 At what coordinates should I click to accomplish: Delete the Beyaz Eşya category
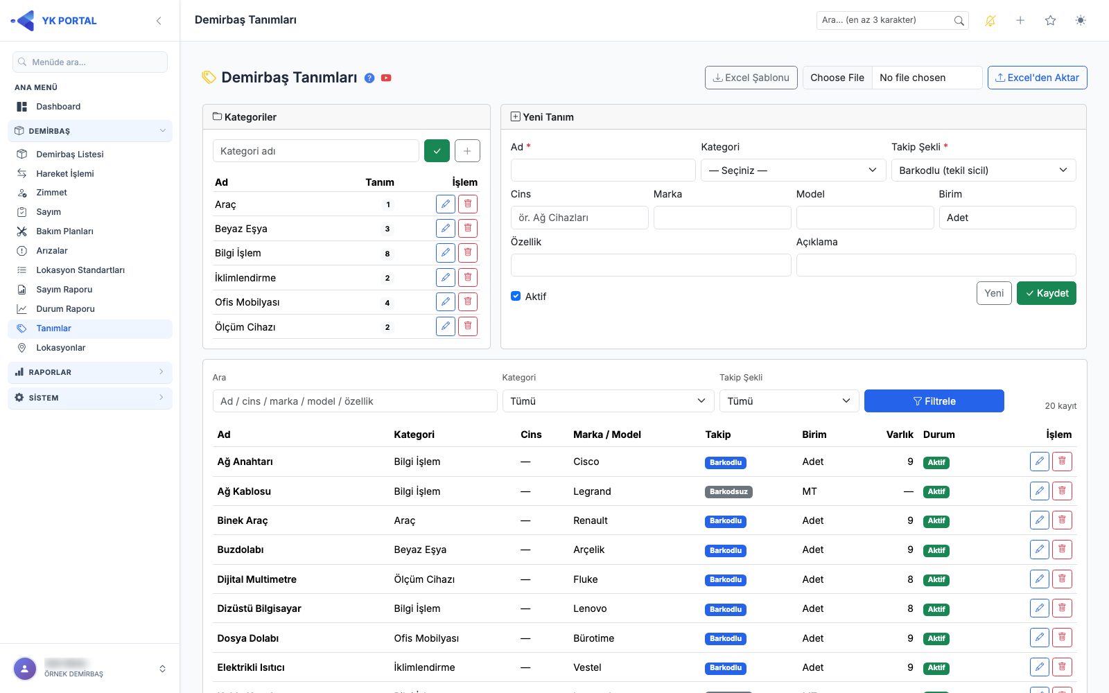[x=468, y=228]
